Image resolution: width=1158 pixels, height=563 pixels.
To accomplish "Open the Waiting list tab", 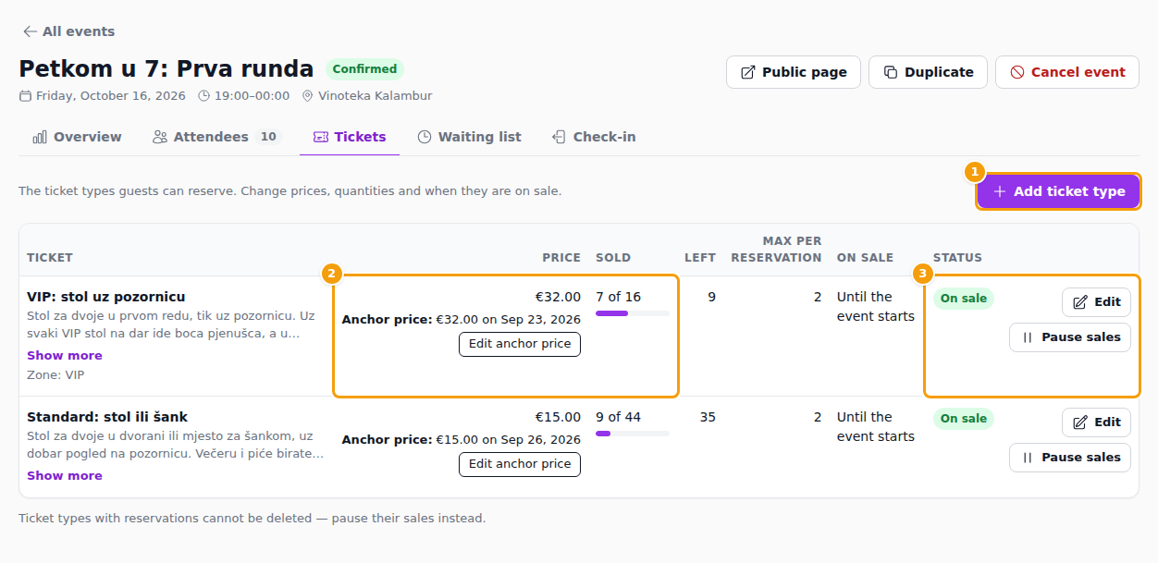I will coord(469,137).
